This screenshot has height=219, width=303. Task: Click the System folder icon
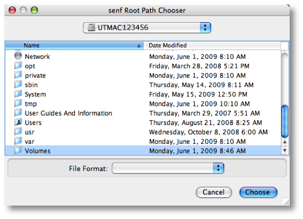tap(18, 94)
